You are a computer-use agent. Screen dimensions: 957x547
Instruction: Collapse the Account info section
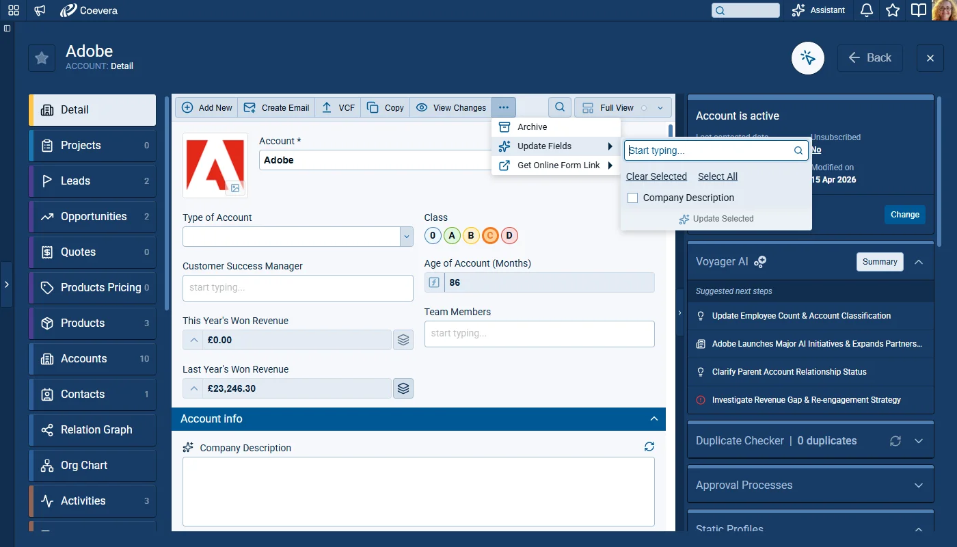point(654,419)
